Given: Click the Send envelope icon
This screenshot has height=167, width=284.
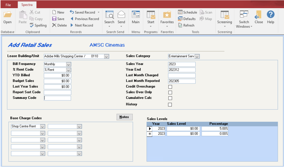Looking at the screenshot, I should click(x=121, y=14).
